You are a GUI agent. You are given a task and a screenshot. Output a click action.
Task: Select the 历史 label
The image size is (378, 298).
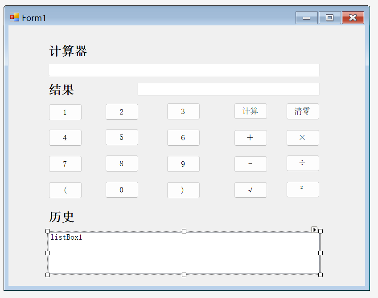coord(62,217)
